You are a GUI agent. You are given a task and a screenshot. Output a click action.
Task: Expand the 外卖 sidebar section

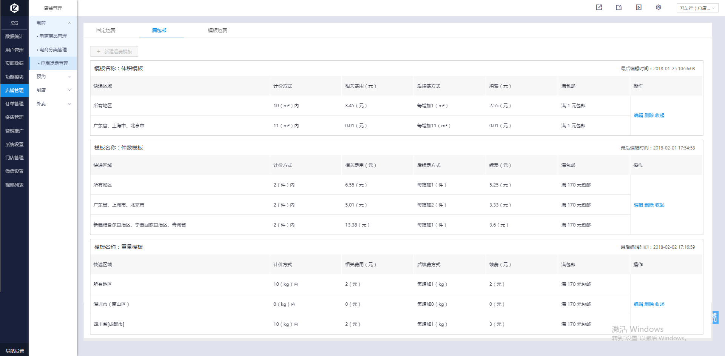[x=53, y=104]
